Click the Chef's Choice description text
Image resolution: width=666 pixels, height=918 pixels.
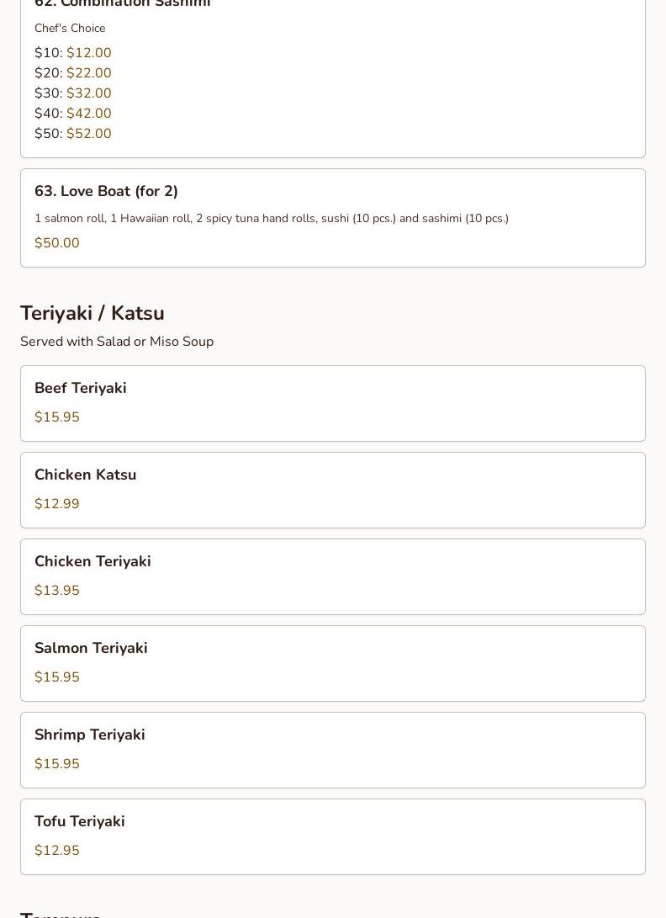tap(70, 29)
